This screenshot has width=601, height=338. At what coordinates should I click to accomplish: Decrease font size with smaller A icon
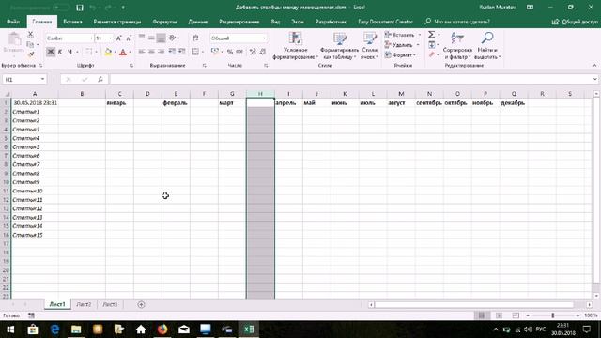coord(129,38)
